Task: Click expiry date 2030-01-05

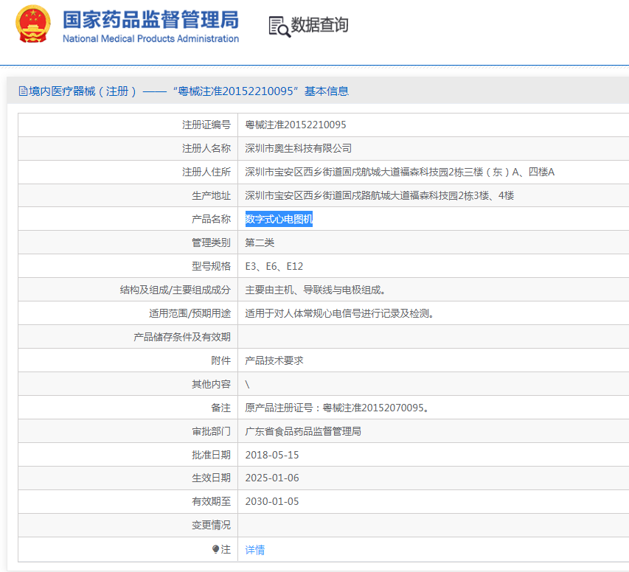Action: pos(272,501)
